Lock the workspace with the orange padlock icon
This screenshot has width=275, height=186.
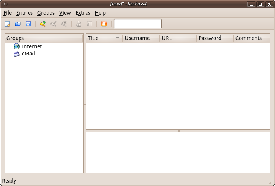[x=104, y=24]
